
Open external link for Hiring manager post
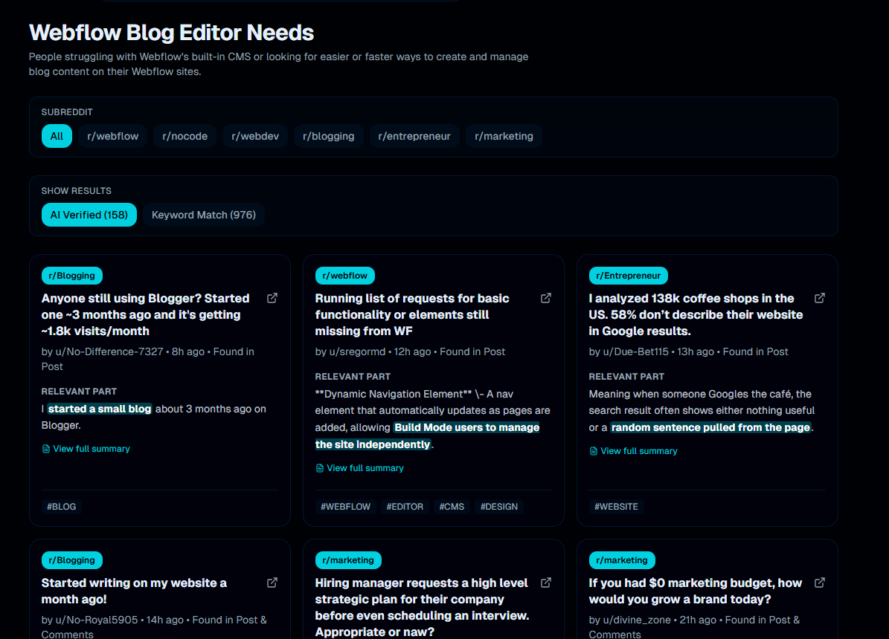[546, 583]
